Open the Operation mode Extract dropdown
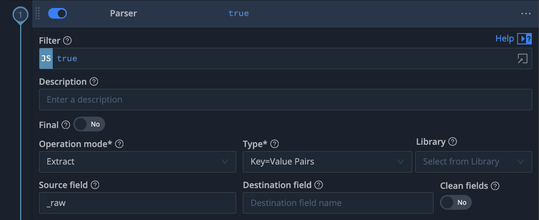 tap(137, 162)
